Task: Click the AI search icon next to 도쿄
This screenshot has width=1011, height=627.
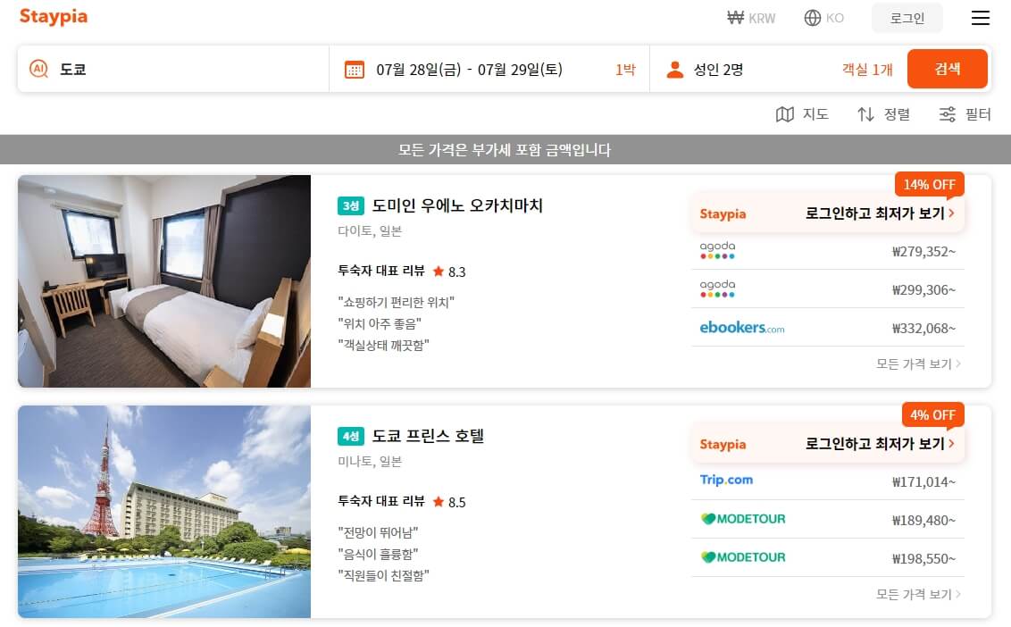Action: tap(38, 69)
